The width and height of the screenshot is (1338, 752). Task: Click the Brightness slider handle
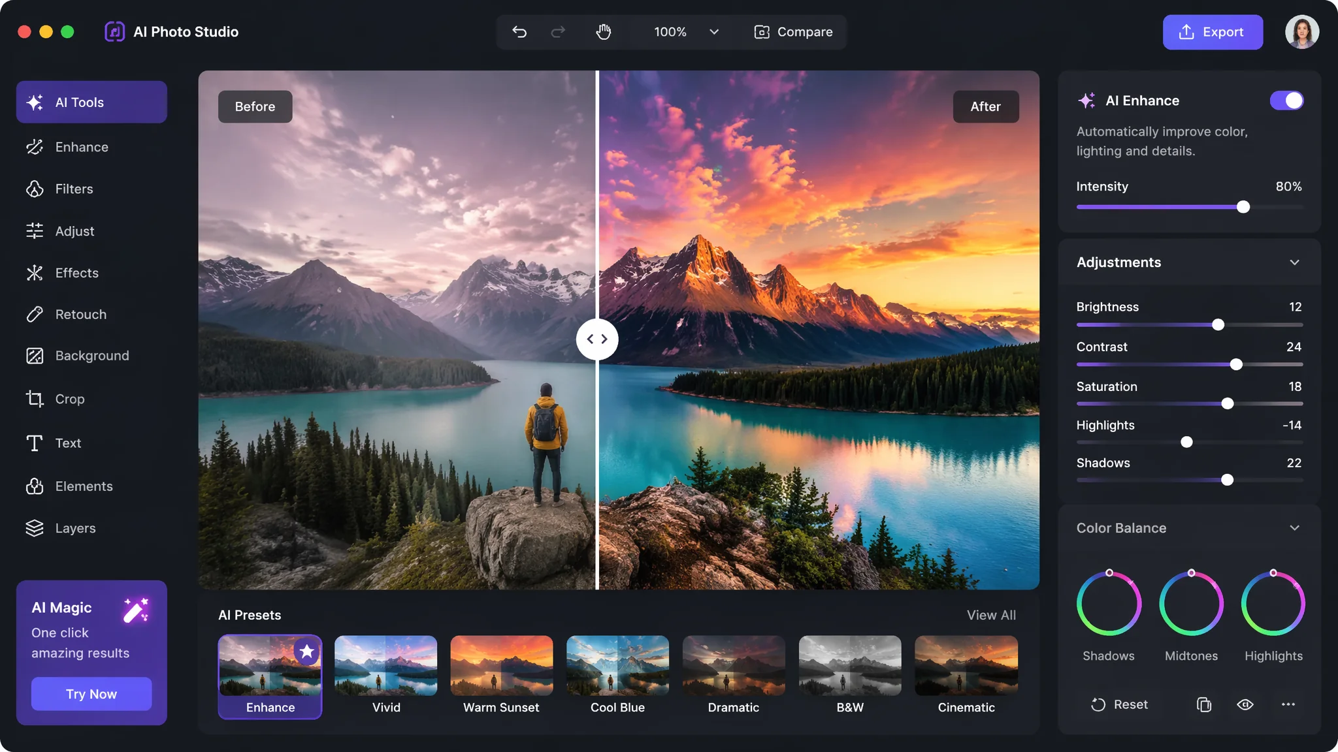[1218, 325]
